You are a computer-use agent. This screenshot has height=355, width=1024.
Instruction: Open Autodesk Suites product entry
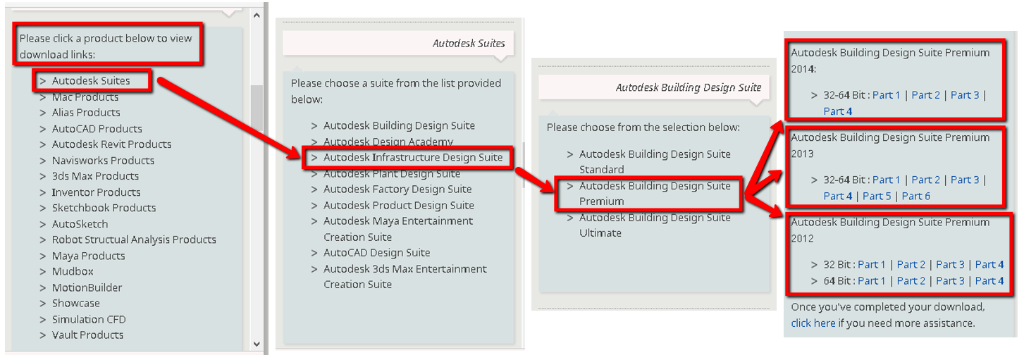click(x=90, y=81)
